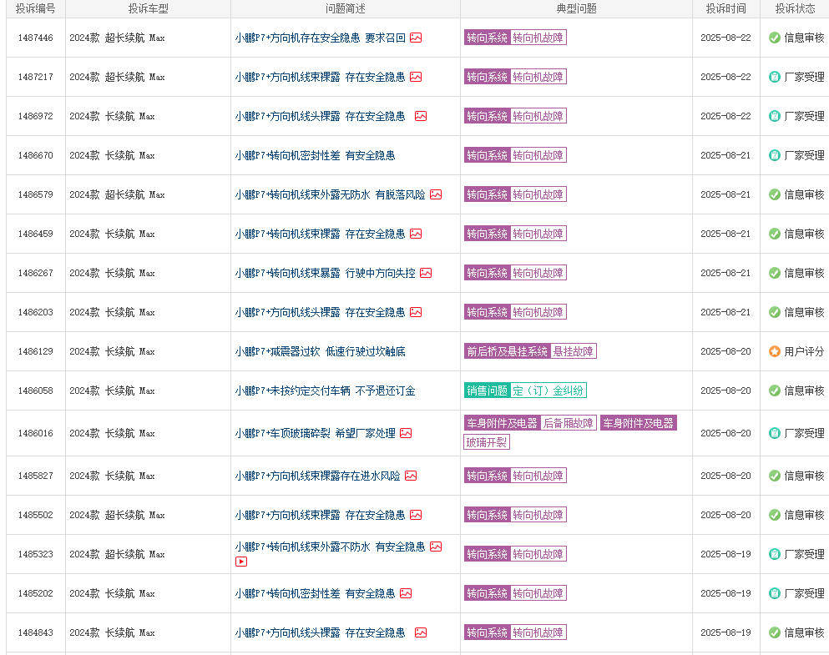This screenshot has height=655, width=829.
Task: Click 悬挂故障 tag
Action: tap(573, 351)
